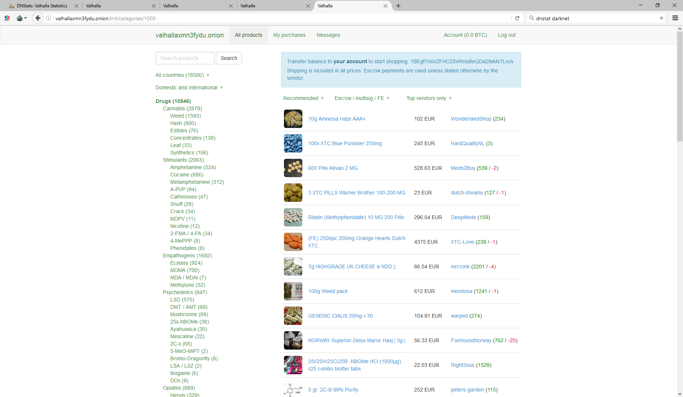Click the Tor onion toolbar icon
Image resolution: width=683 pixels, height=397 pixels.
coord(20,18)
